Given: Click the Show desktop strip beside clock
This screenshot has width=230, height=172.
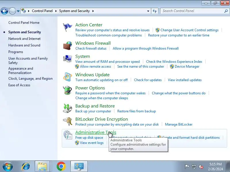Looking at the screenshot, I should tap(229, 166).
